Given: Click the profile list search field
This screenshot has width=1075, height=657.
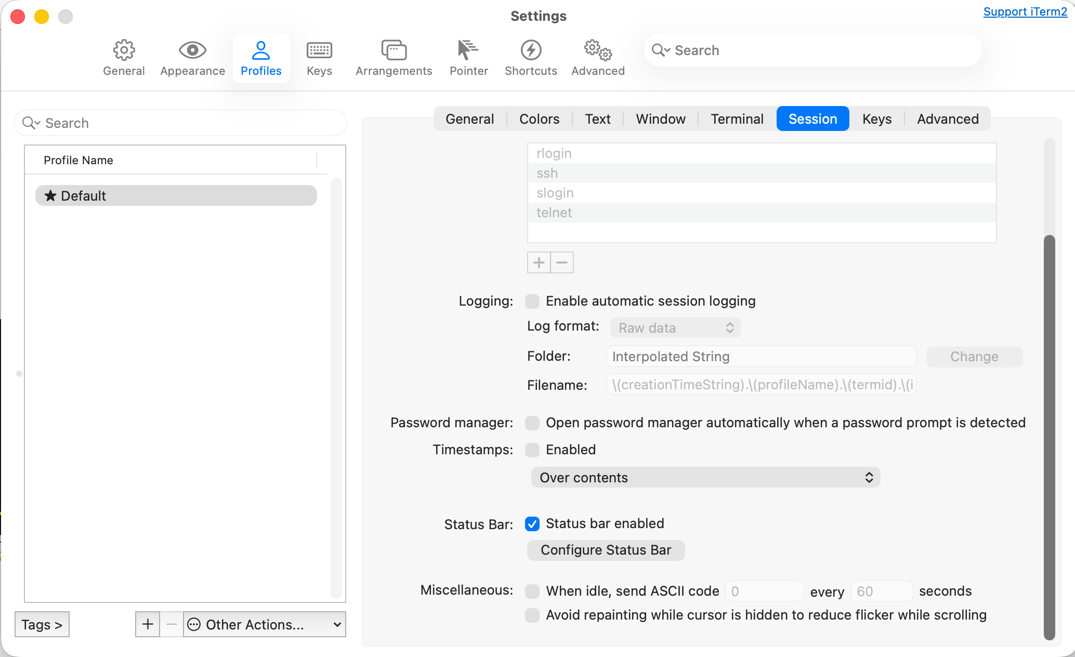Looking at the screenshot, I should point(180,123).
